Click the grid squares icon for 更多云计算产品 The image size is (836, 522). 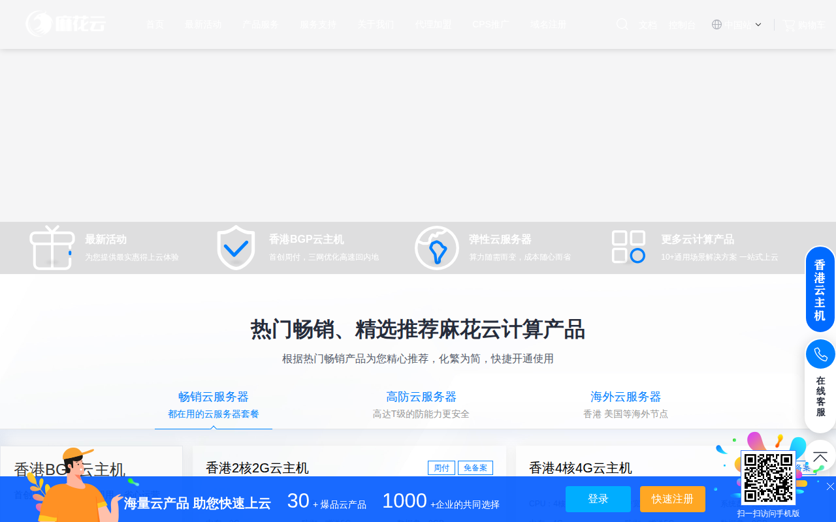[x=628, y=247]
